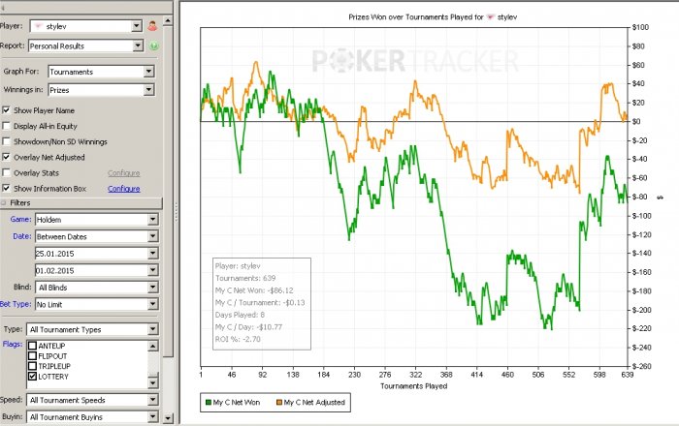This screenshot has height=426, width=679.
Task: Open the Type dropdown All Tournament Types
Action: (93, 329)
